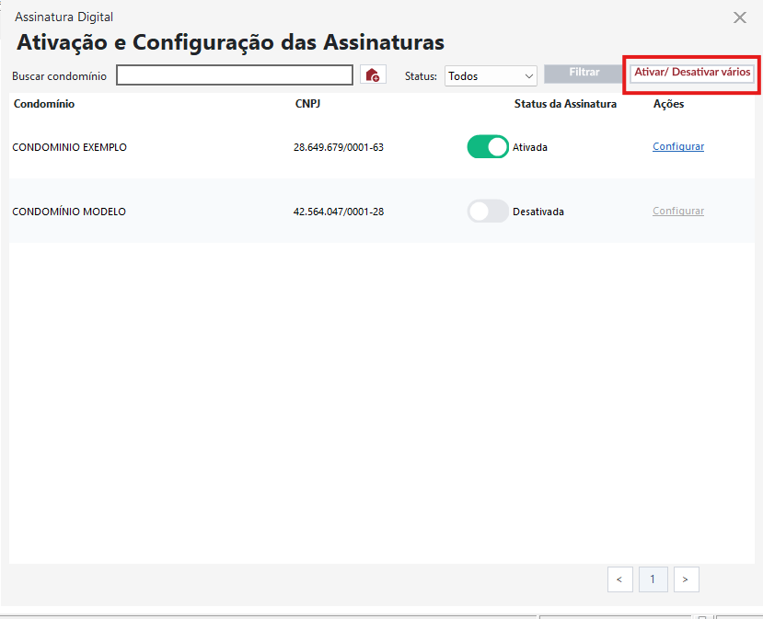Click CNPJ value 42.564.047/0001-28

339,212
